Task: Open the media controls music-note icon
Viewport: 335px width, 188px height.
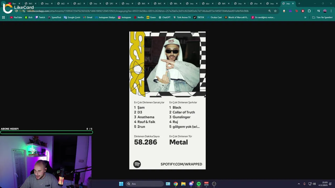Action: click(x=319, y=11)
